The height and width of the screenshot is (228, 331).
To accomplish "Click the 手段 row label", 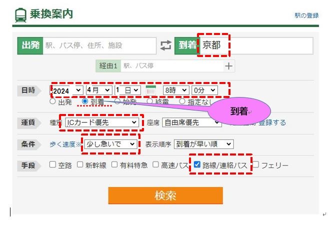I will click(28, 165).
